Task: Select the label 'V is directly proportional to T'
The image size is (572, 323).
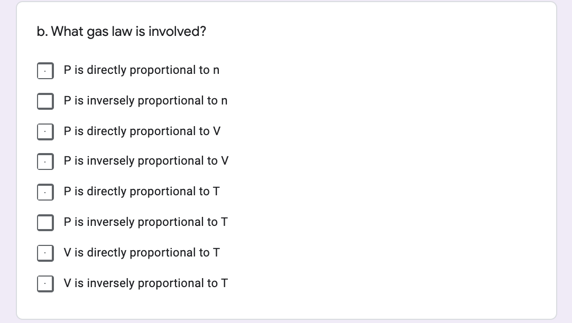Action: 142,252
